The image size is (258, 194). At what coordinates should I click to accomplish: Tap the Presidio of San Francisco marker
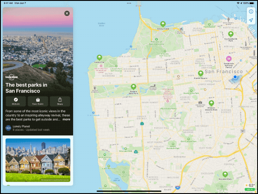pos(157,39)
